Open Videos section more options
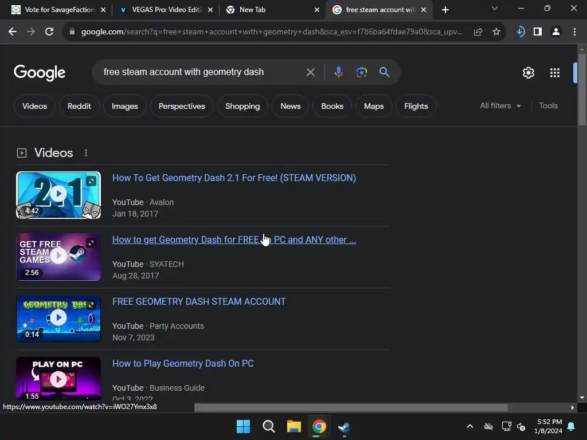The width and height of the screenshot is (587, 440). point(86,153)
